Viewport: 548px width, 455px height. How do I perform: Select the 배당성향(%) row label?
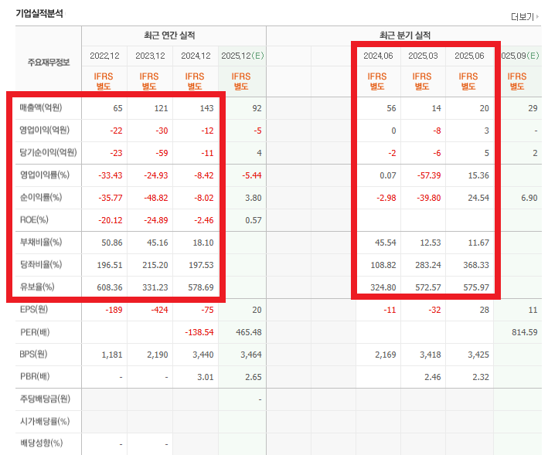tap(42, 443)
